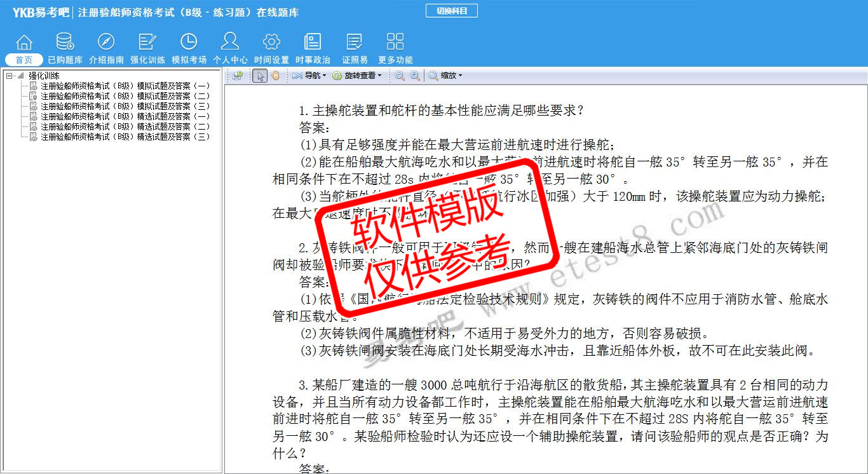868x474 pixels.
Task: Click the 切换科目 switch subject button
Action: click(451, 11)
